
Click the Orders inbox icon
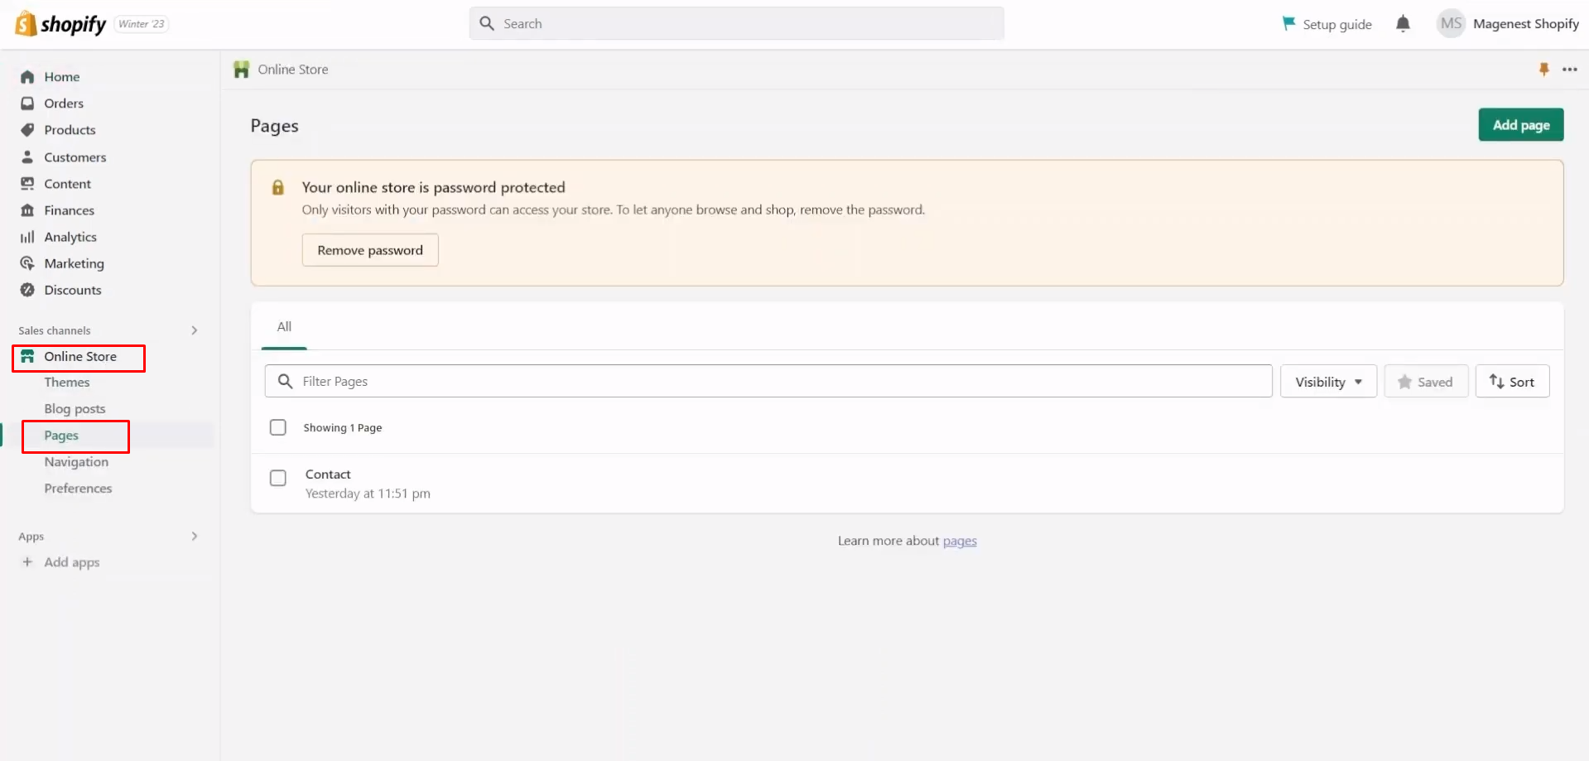pyautogui.click(x=27, y=104)
